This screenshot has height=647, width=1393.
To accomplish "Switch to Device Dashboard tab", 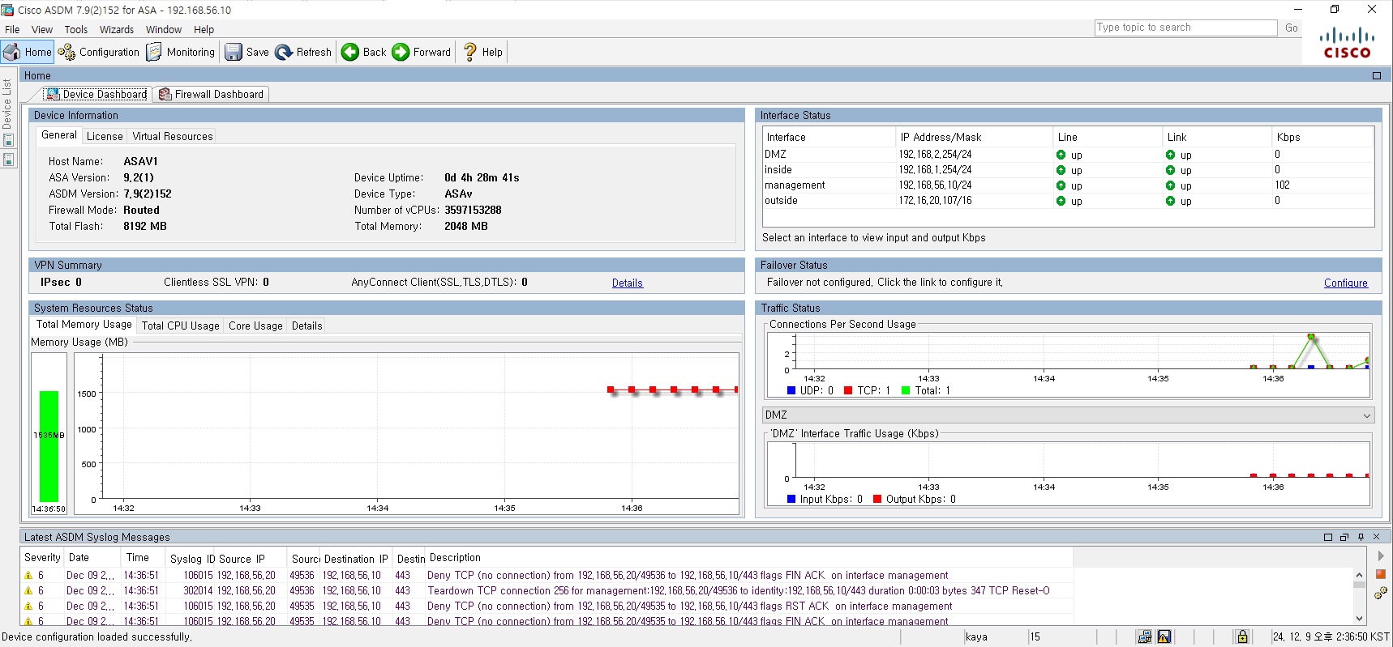I will [97, 94].
